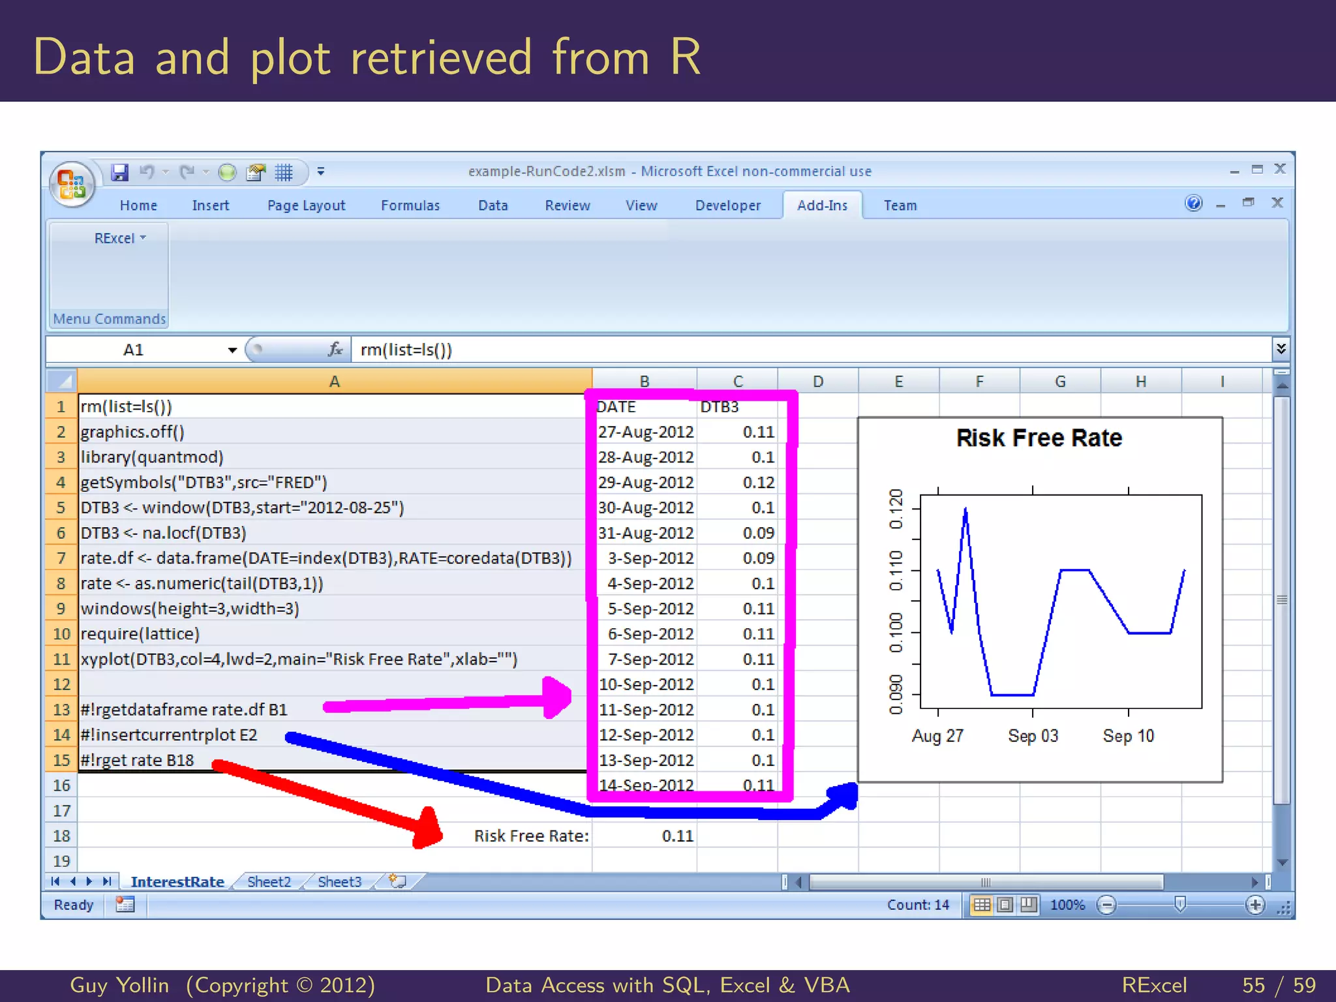Image resolution: width=1336 pixels, height=1002 pixels.
Task: Click the horizontal scrollbar right arrow
Action: tap(1254, 882)
